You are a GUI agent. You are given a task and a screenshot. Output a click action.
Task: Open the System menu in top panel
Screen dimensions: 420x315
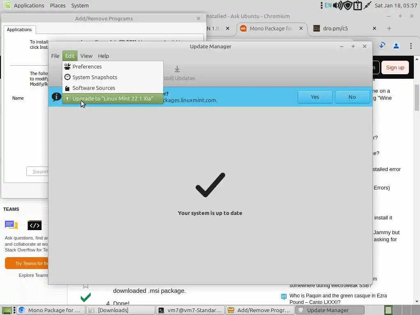point(80,5)
